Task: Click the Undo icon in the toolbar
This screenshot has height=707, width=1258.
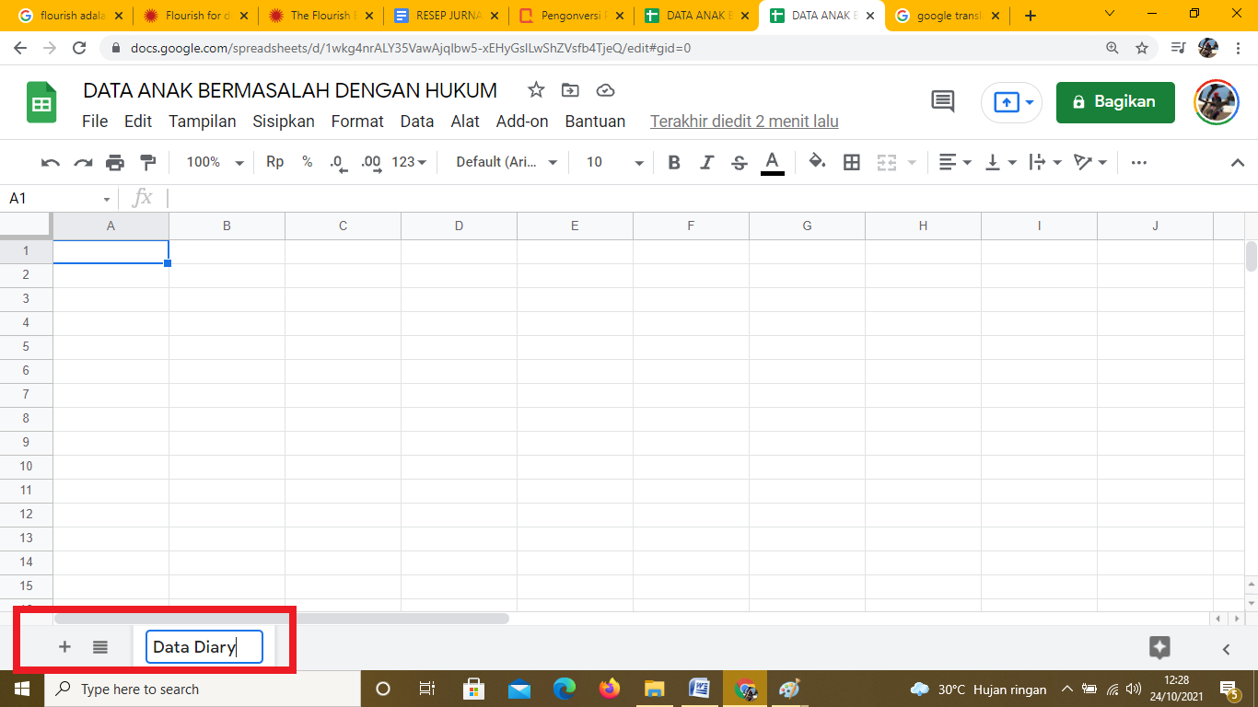Action: point(51,163)
